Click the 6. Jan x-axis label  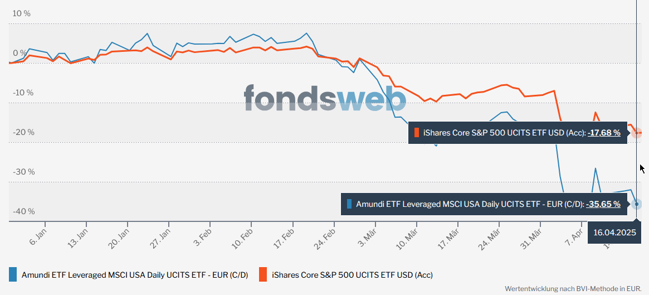tap(38, 235)
